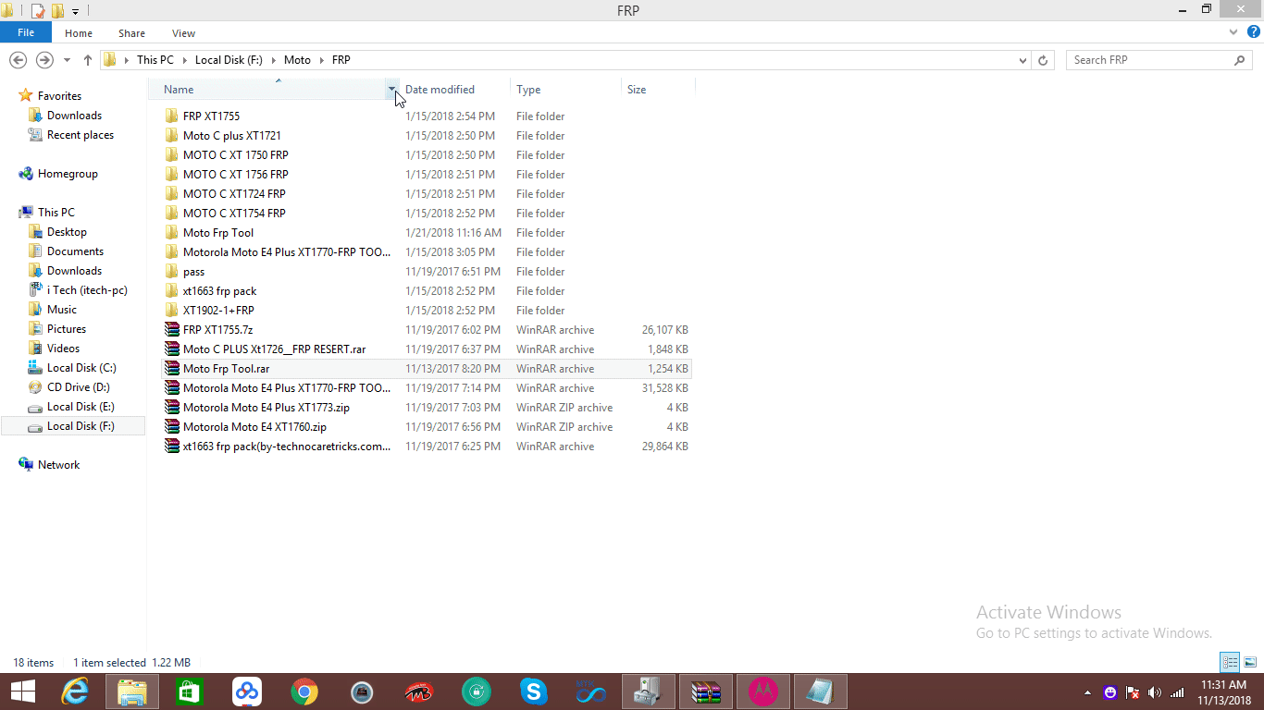Image resolution: width=1264 pixels, height=710 pixels.
Task: Click This PC in the breadcrumb
Action: [x=155, y=60]
